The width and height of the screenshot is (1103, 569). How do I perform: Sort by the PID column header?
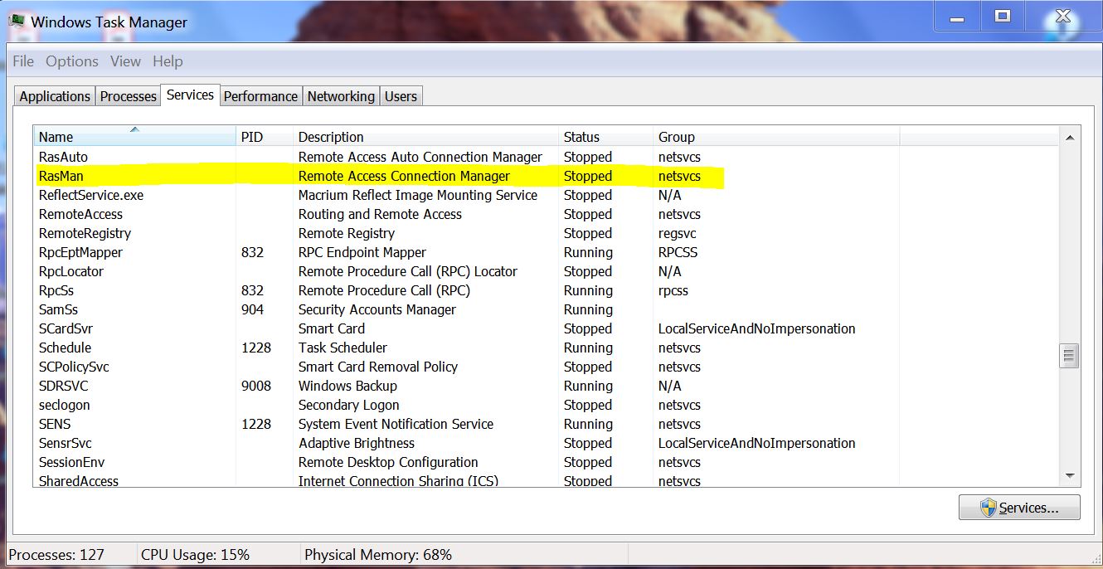point(265,137)
